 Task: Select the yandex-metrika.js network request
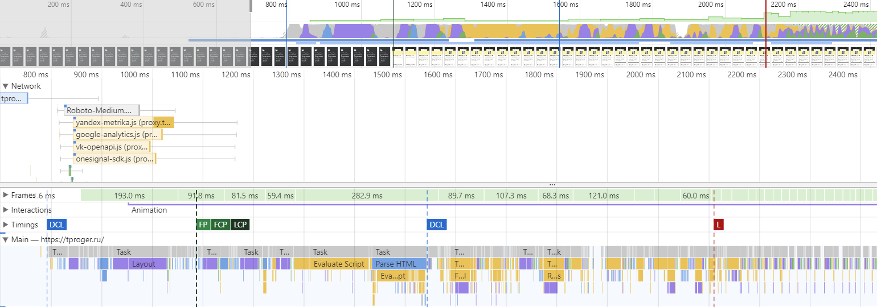tap(123, 123)
